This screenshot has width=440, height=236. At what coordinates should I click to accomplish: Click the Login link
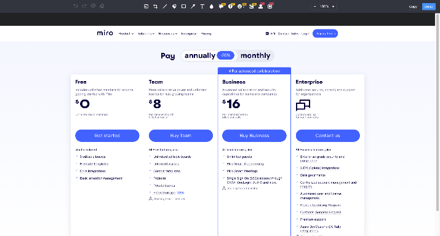pyautogui.click(x=305, y=34)
